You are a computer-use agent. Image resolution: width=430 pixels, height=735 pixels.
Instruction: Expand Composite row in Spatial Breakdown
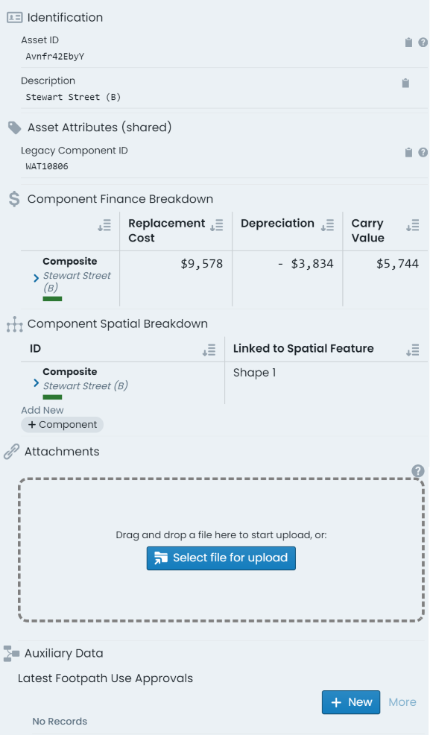click(x=36, y=383)
